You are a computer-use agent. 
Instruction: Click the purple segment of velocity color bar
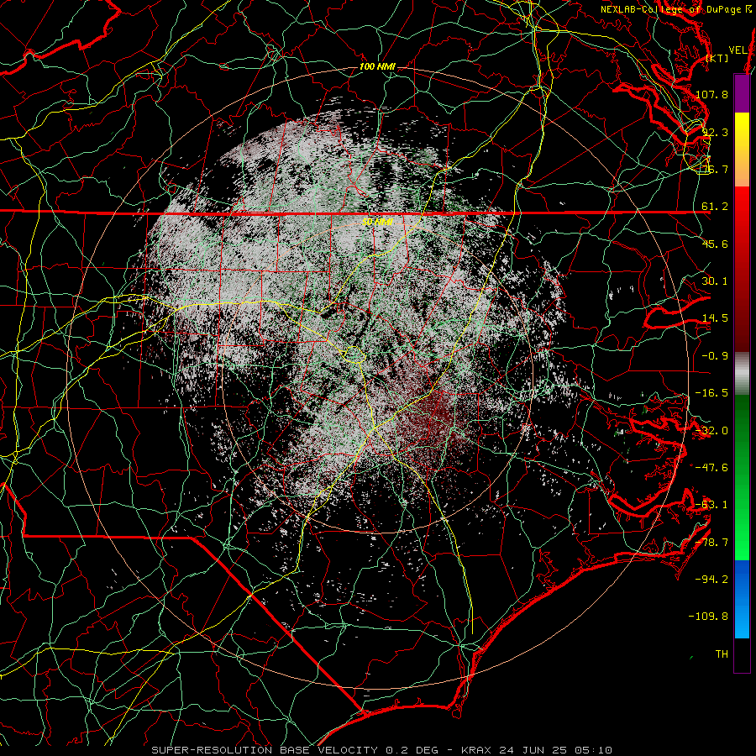tap(742, 93)
